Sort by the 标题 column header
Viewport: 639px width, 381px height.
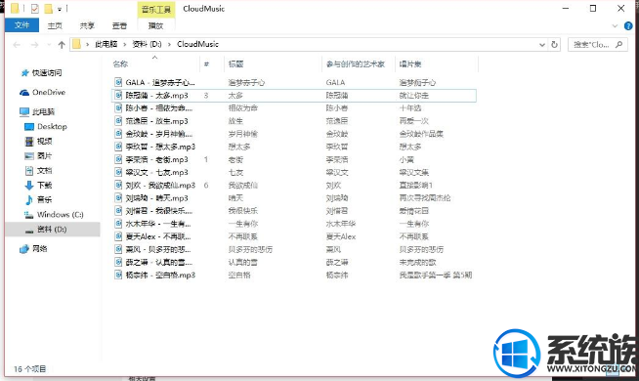tap(235, 63)
